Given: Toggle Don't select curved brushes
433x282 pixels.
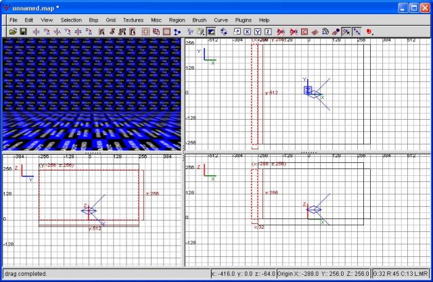Looking at the screenshot, I should pyautogui.click(x=281, y=32).
